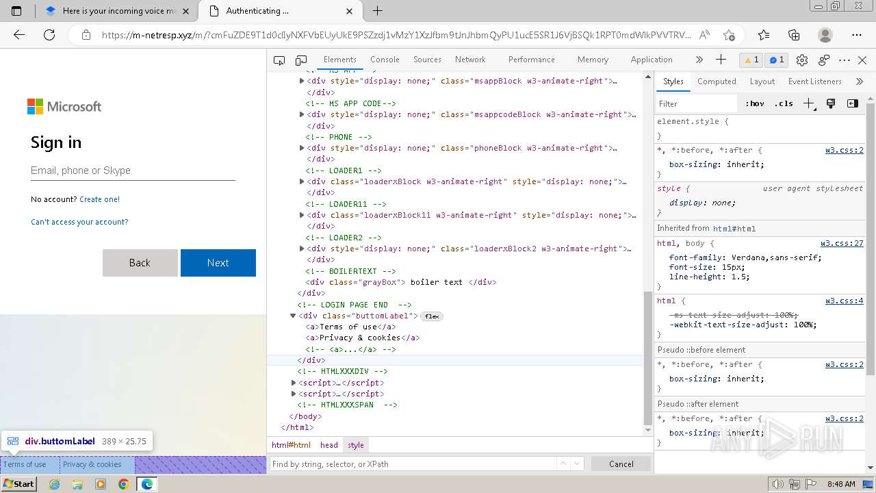
Task: Open customize and control DevTools menu
Action: (x=845, y=60)
